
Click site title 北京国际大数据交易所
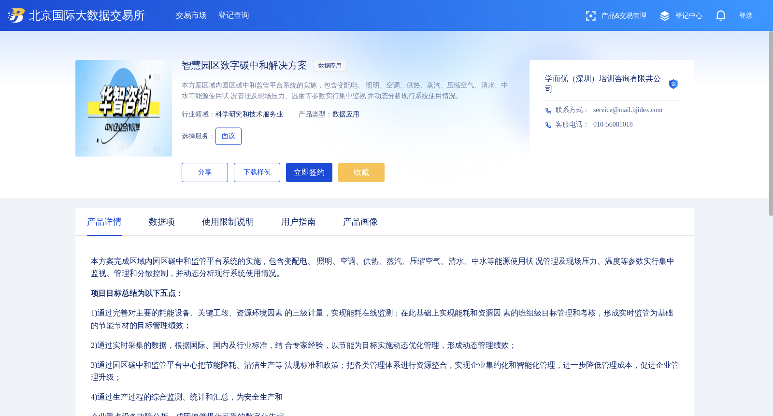(87, 15)
